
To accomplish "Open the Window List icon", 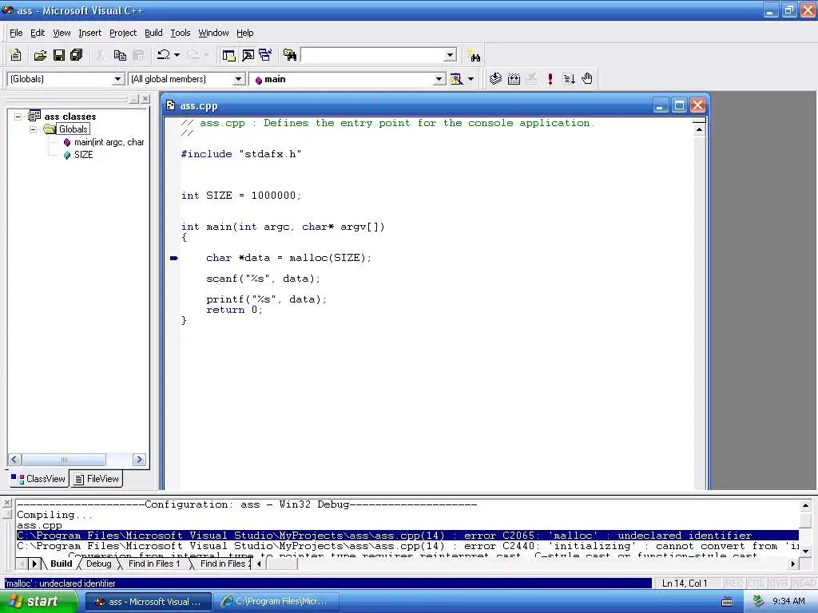I will tap(265, 55).
